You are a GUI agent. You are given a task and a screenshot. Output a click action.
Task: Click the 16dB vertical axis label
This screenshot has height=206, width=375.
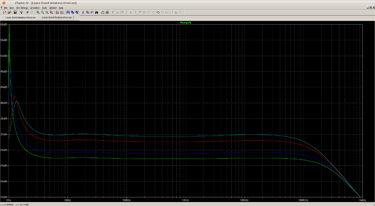click(x=4, y=197)
